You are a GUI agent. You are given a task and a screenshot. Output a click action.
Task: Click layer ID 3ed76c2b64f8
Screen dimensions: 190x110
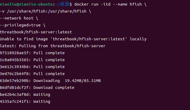pos(15,74)
